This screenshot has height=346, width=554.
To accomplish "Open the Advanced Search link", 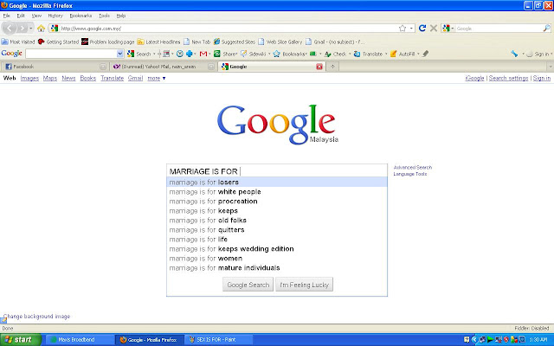I will [x=413, y=167].
